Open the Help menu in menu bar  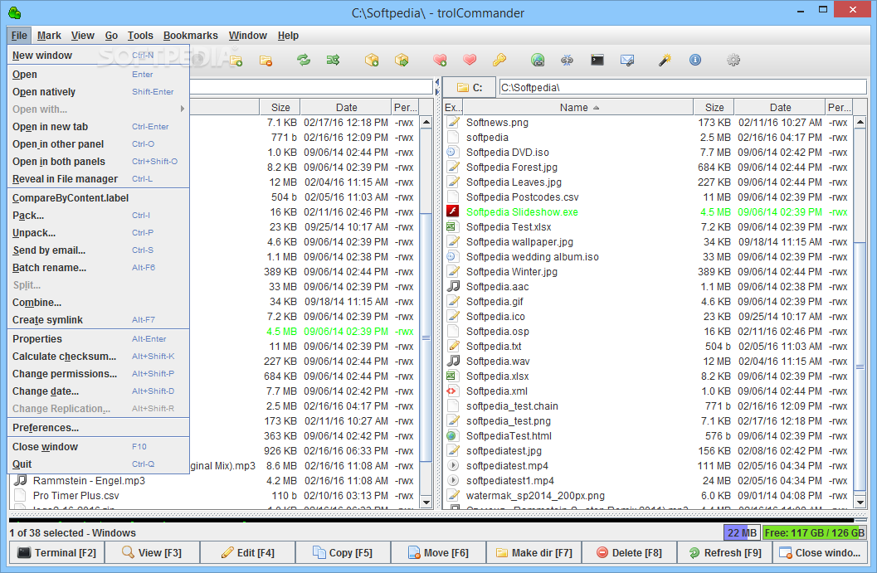288,35
